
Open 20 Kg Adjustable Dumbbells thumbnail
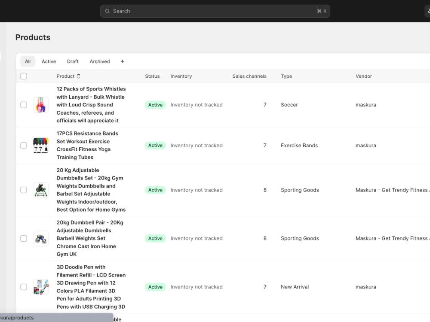pyautogui.click(x=41, y=190)
